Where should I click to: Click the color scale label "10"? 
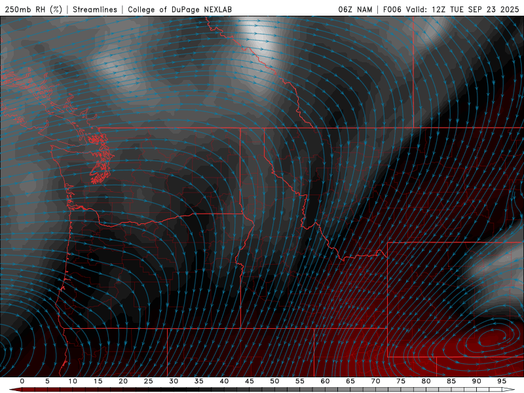[73, 381]
